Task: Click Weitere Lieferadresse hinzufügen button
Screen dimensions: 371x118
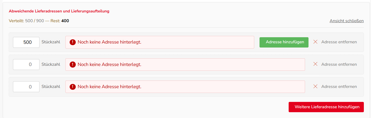Action: point(326,107)
